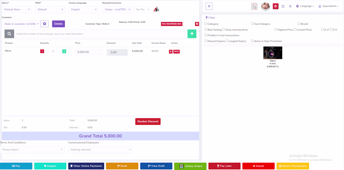
Task: Click the PO button in Nikon row
Action: point(177,52)
